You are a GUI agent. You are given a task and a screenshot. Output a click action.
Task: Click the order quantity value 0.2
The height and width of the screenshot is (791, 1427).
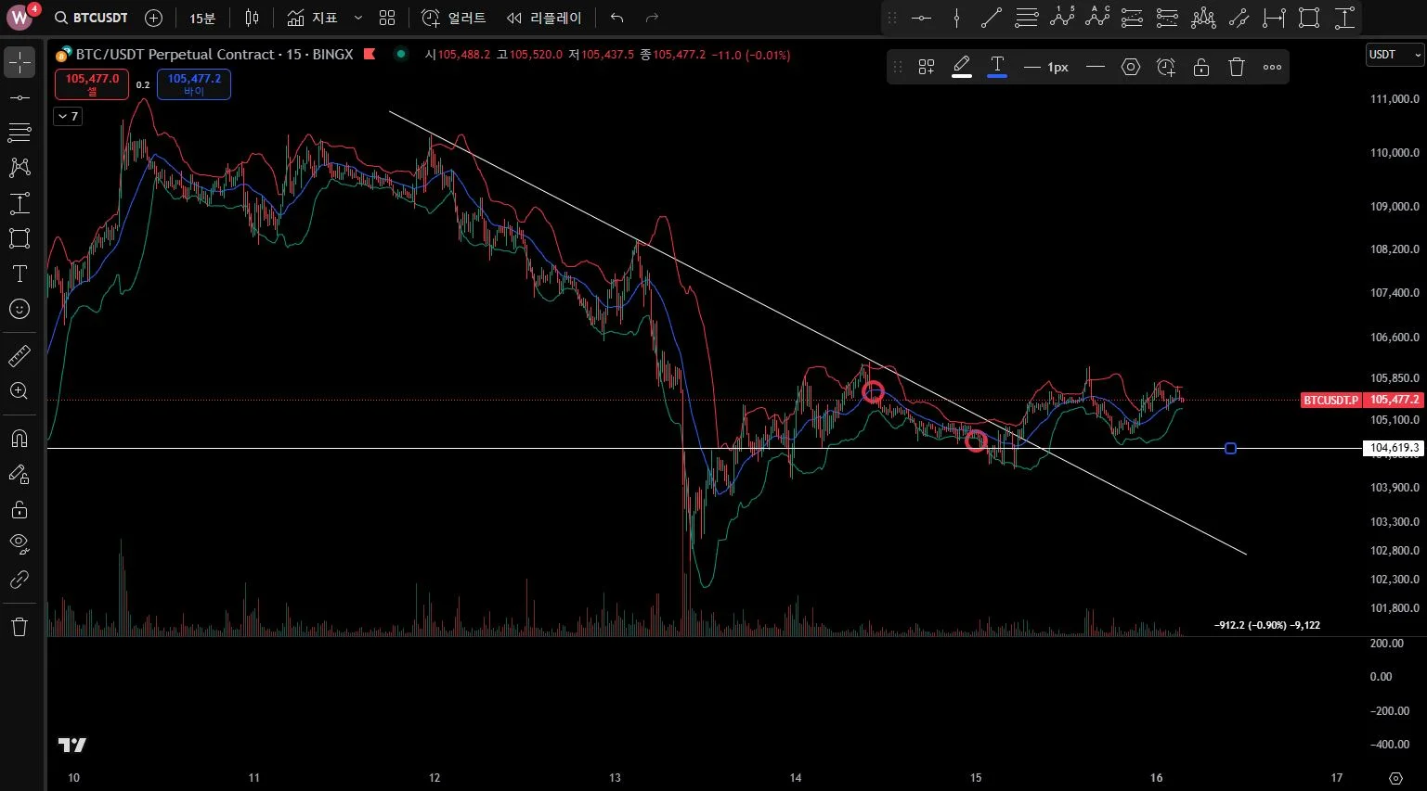click(143, 84)
